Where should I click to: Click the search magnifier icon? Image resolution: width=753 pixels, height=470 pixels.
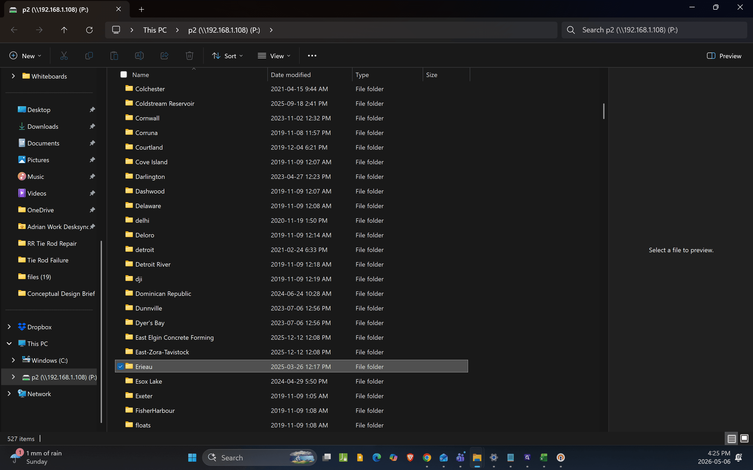[x=571, y=30]
